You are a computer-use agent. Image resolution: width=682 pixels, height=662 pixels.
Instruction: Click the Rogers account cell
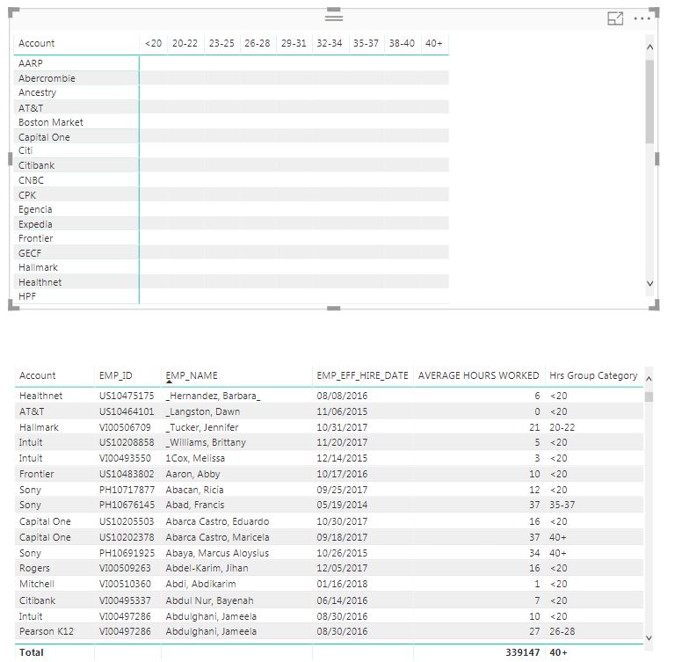(x=34, y=568)
